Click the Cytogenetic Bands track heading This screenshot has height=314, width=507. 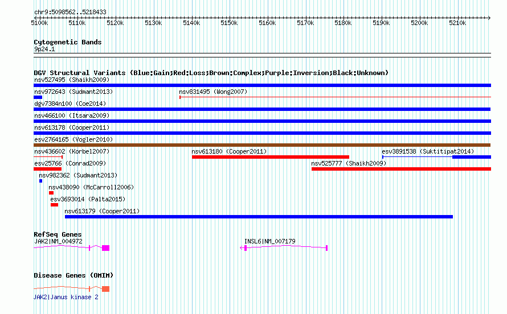68,42
